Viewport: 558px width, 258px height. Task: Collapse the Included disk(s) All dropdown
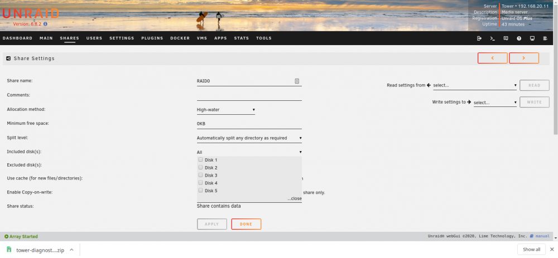coord(249,152)
